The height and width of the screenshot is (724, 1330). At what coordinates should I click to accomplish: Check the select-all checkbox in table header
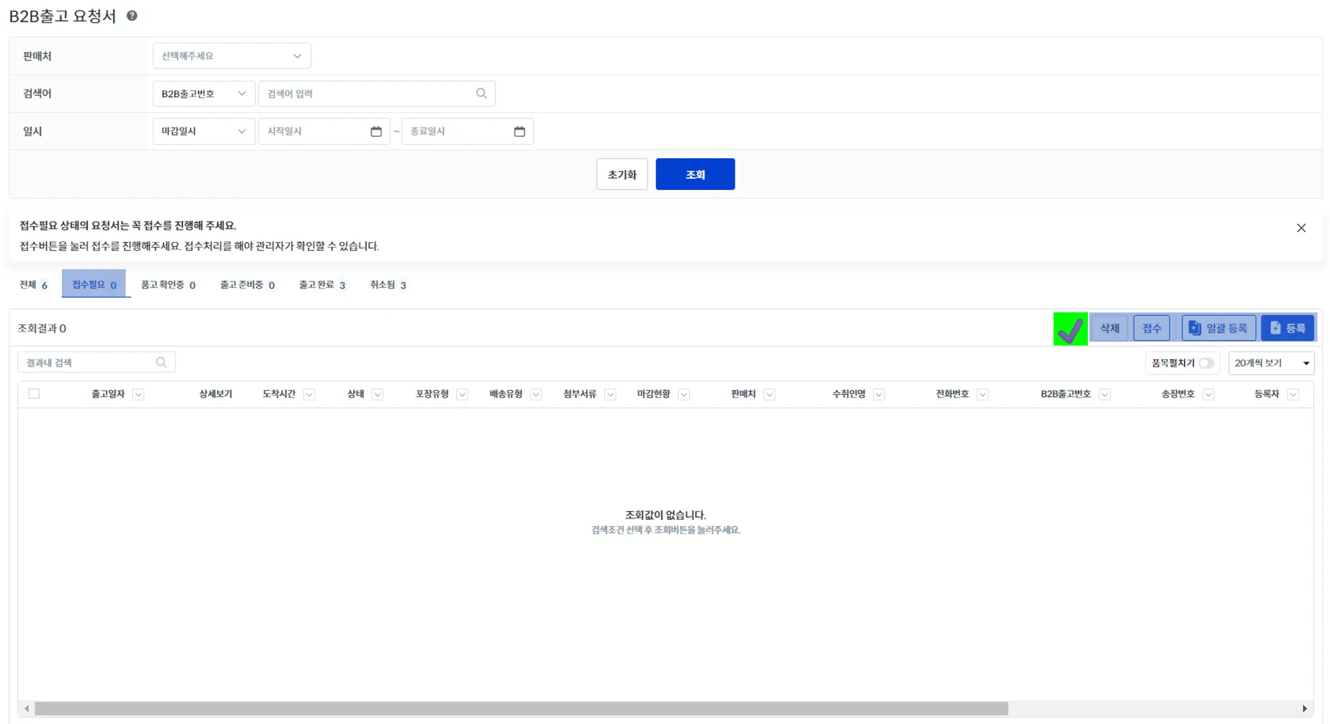(x=34, y=394)
